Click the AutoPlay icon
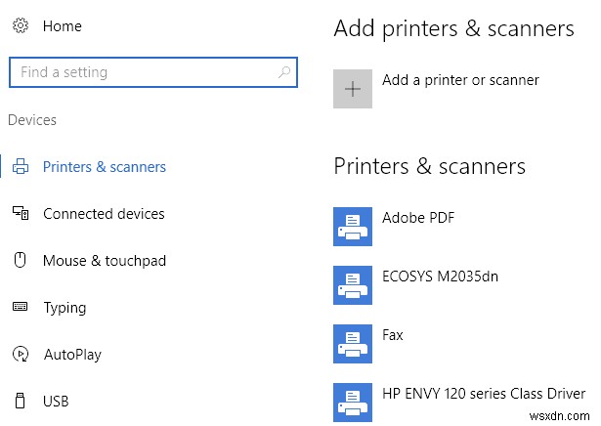The width and height of the screenshot is (601, 426). coord(20,355)
